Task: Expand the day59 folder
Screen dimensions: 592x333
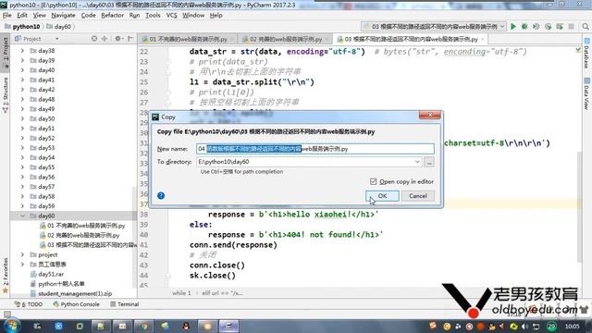Action: [22, 206]
